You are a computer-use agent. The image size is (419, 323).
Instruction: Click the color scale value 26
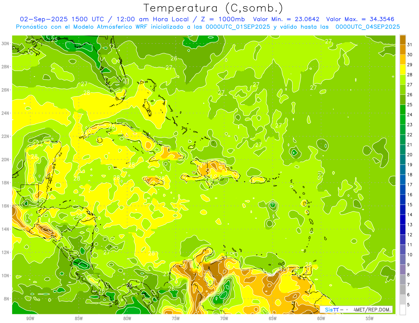pos(410,94)
